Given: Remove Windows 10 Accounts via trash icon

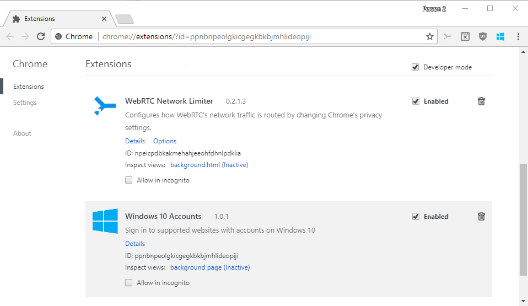Looking at the screenshot, I should [x=481, y=216].
